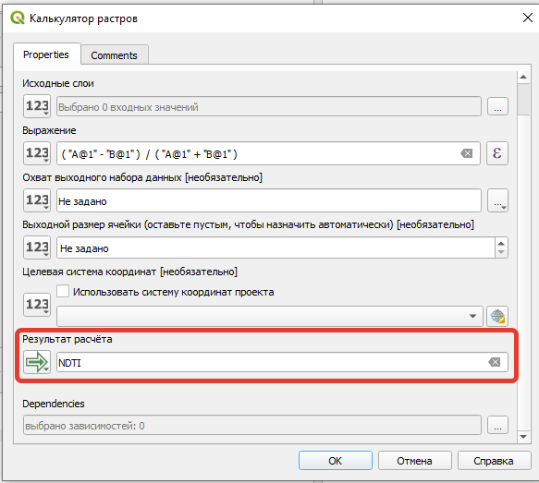Increase cell size with up arrow
Screen dimensions: 539x483
(501, 243)
